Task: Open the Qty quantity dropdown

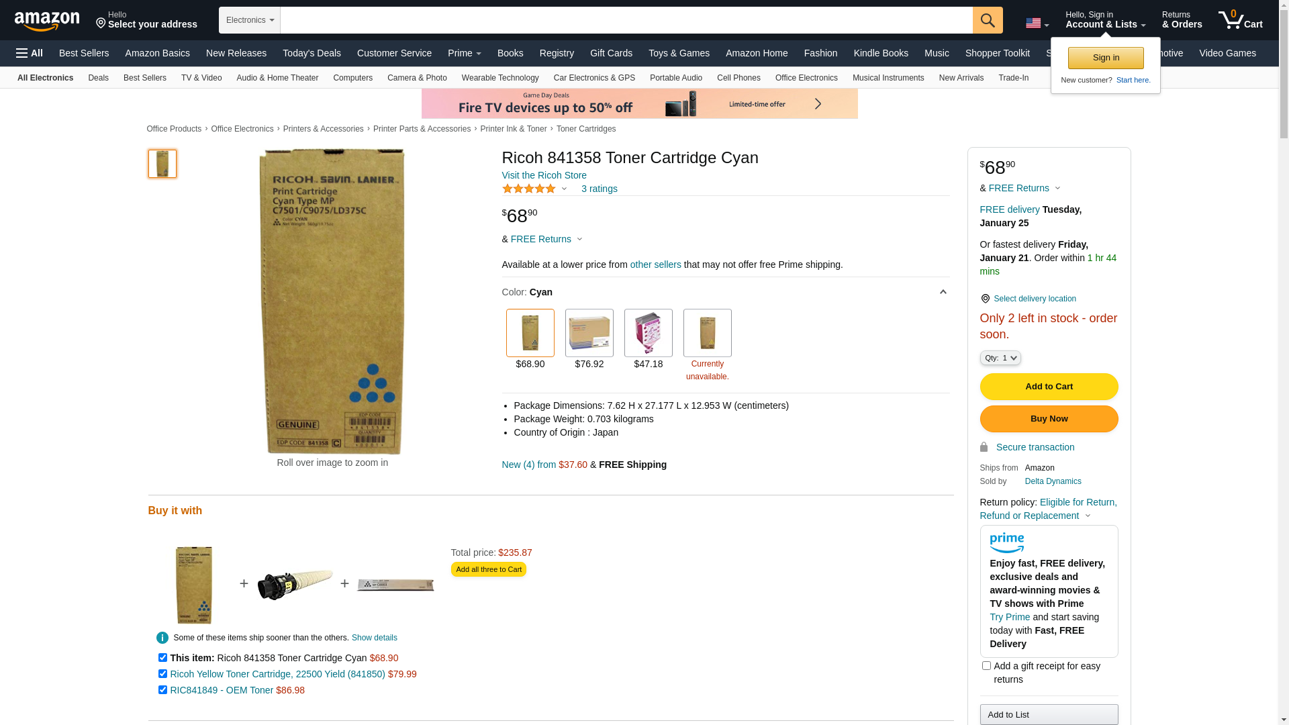Action: [x=1000, y=358]
